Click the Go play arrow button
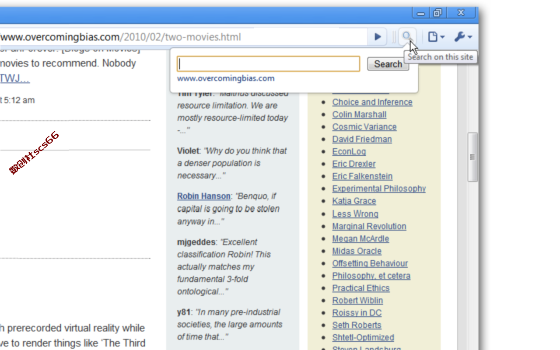 378,37
